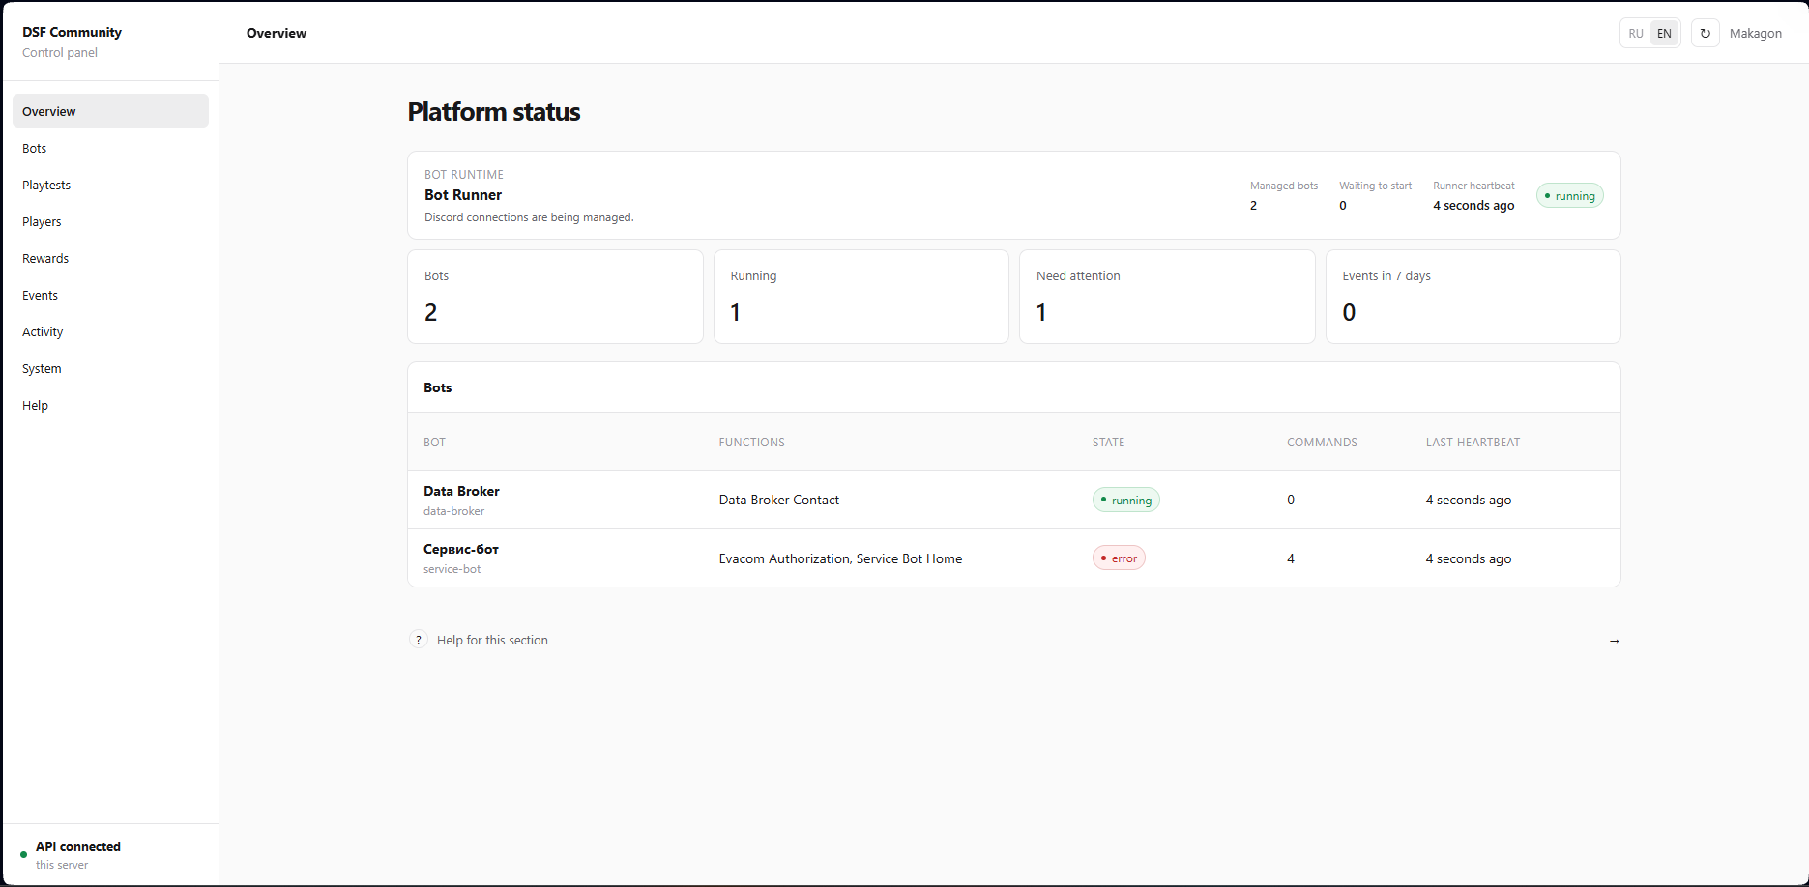
Task: Click the Runner heartbeat 4 seconds ago
Action: [1473, 205]
